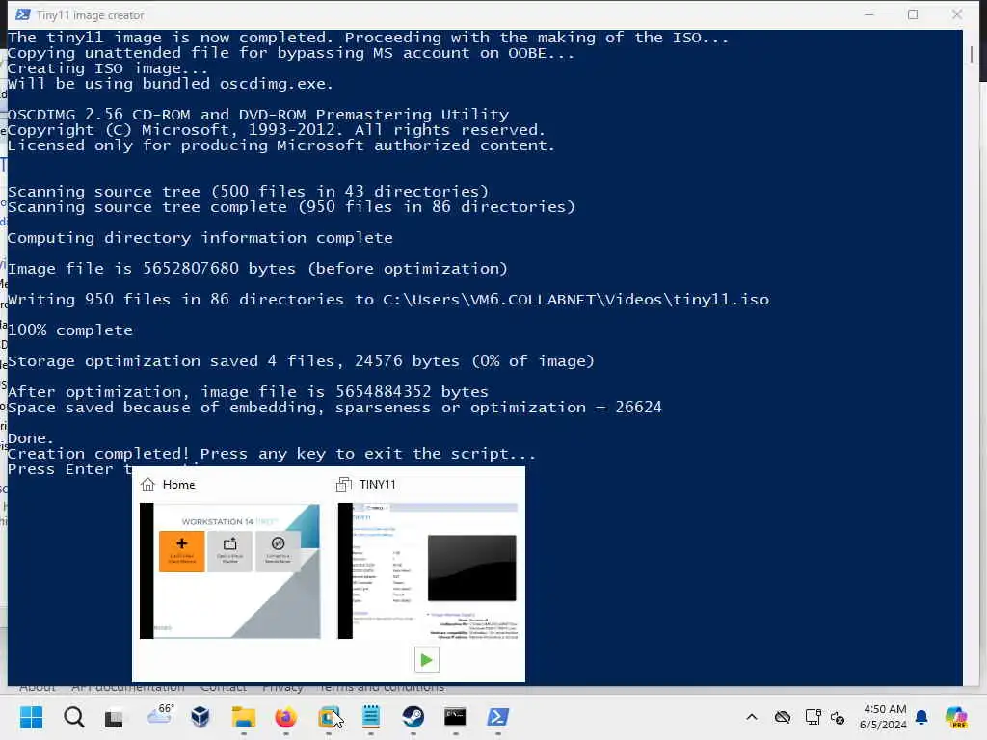The height and width of the screenshot is (740, 987).
Task: Click 'Copyright (C) Microsoft, 1993-2012' line
Action: tap(277, 130)
